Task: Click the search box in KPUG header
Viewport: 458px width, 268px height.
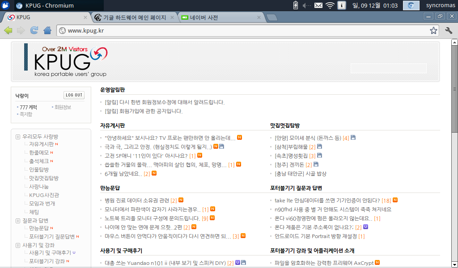Action: (x=389, y=68)
